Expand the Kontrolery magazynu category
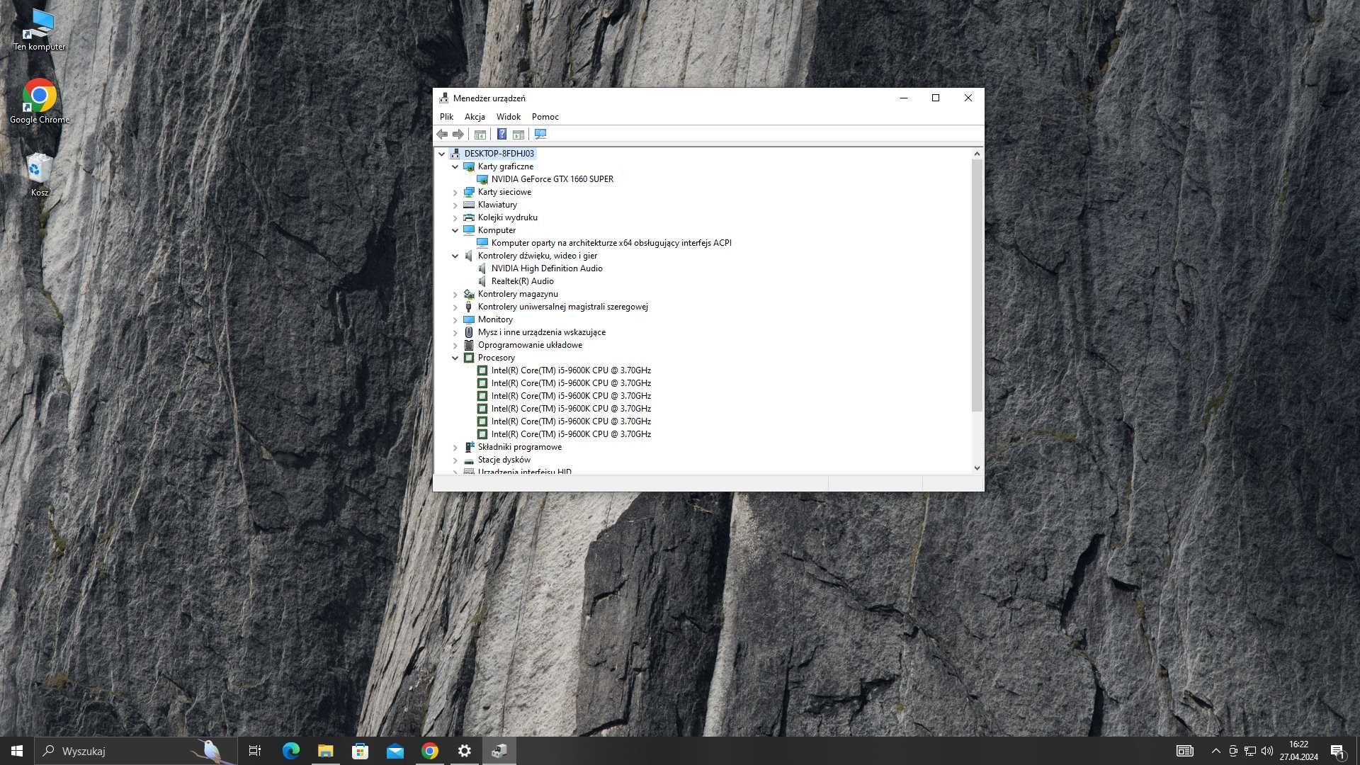The image size is (1360, 765). tap(455, 294)
